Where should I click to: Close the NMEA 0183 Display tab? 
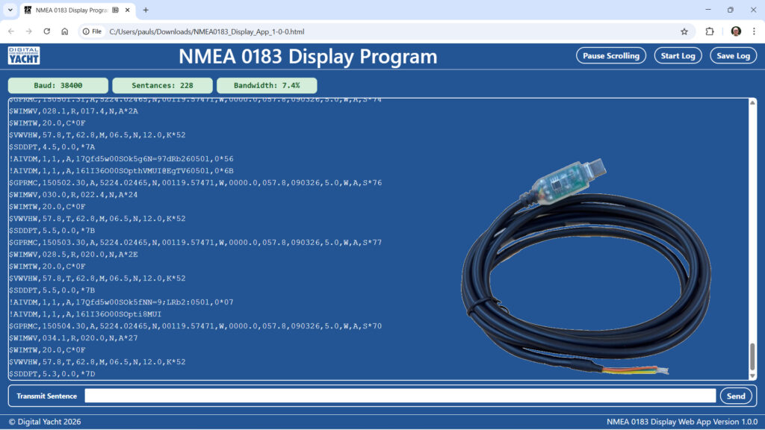coord(127,10)
